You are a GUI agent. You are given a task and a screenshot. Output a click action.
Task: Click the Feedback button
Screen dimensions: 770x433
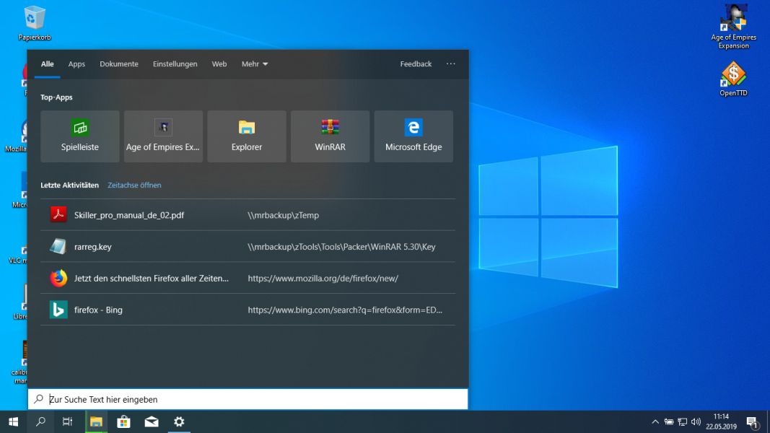pyautogui.click(x=416, y=64)
